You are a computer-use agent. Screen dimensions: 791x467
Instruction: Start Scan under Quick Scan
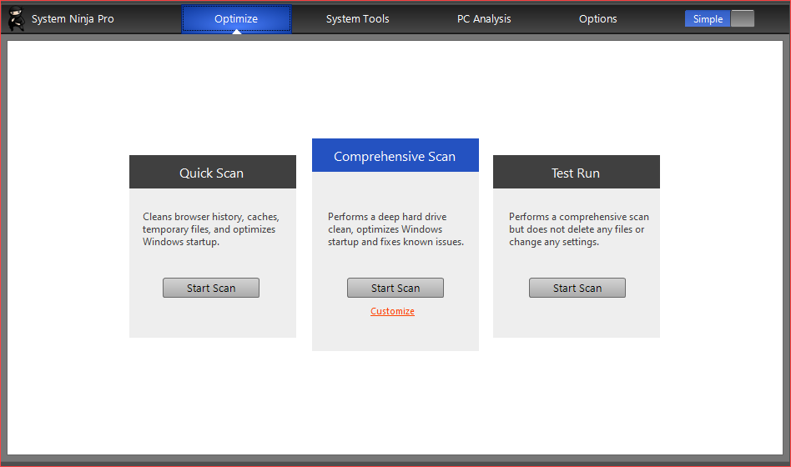211,288
